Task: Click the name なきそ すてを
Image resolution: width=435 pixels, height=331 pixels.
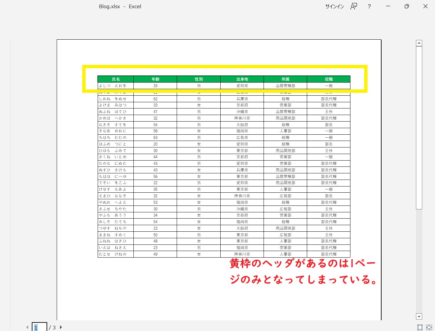Action: (113, 125)
